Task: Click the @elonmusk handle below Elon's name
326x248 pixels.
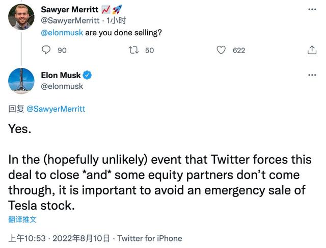Action: click(61, 86)
